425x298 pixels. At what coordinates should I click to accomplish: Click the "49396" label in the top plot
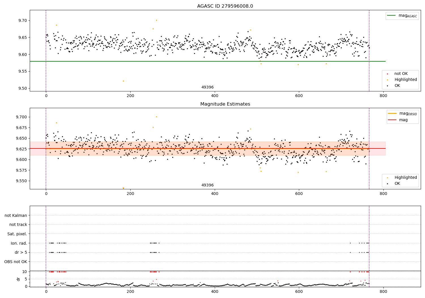point(207,87)
